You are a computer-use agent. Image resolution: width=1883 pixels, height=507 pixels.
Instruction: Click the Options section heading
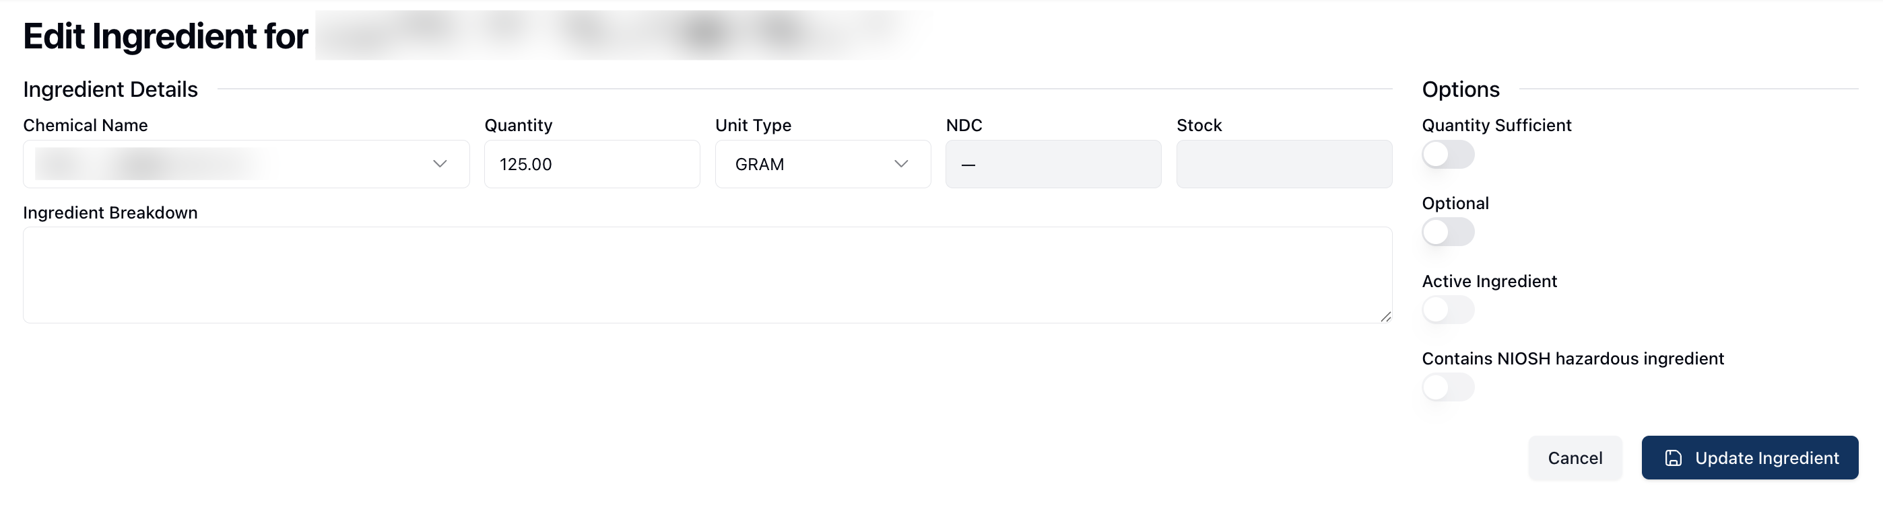pos(1460,89)
